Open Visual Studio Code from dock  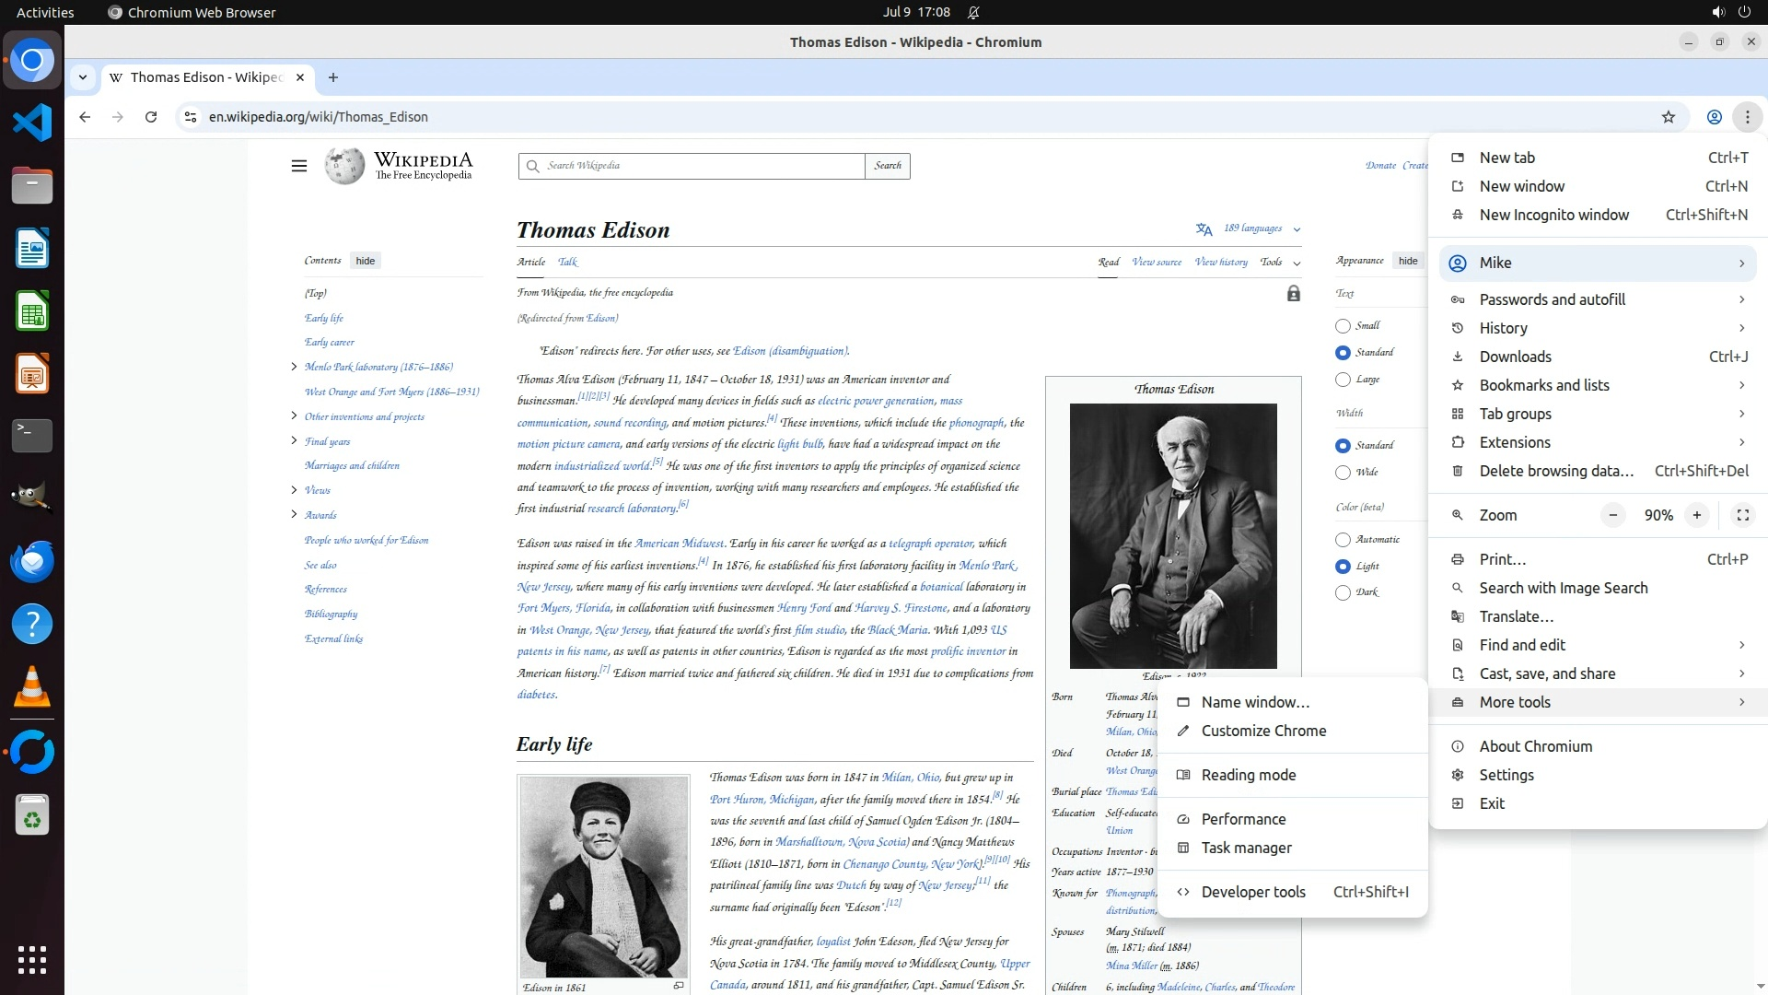pos(32,123)
